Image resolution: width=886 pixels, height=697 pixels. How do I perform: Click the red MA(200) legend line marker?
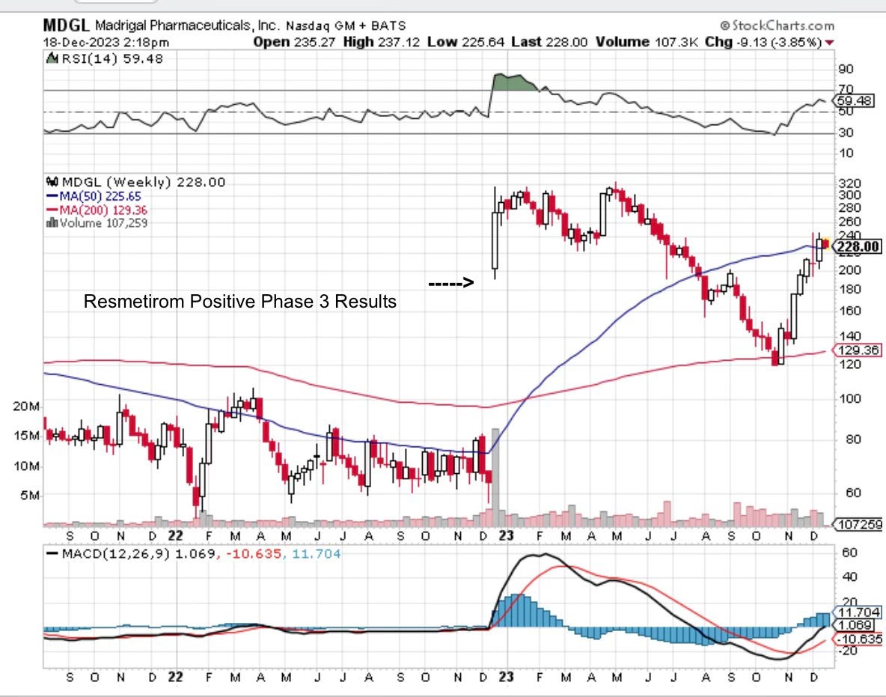52,210
